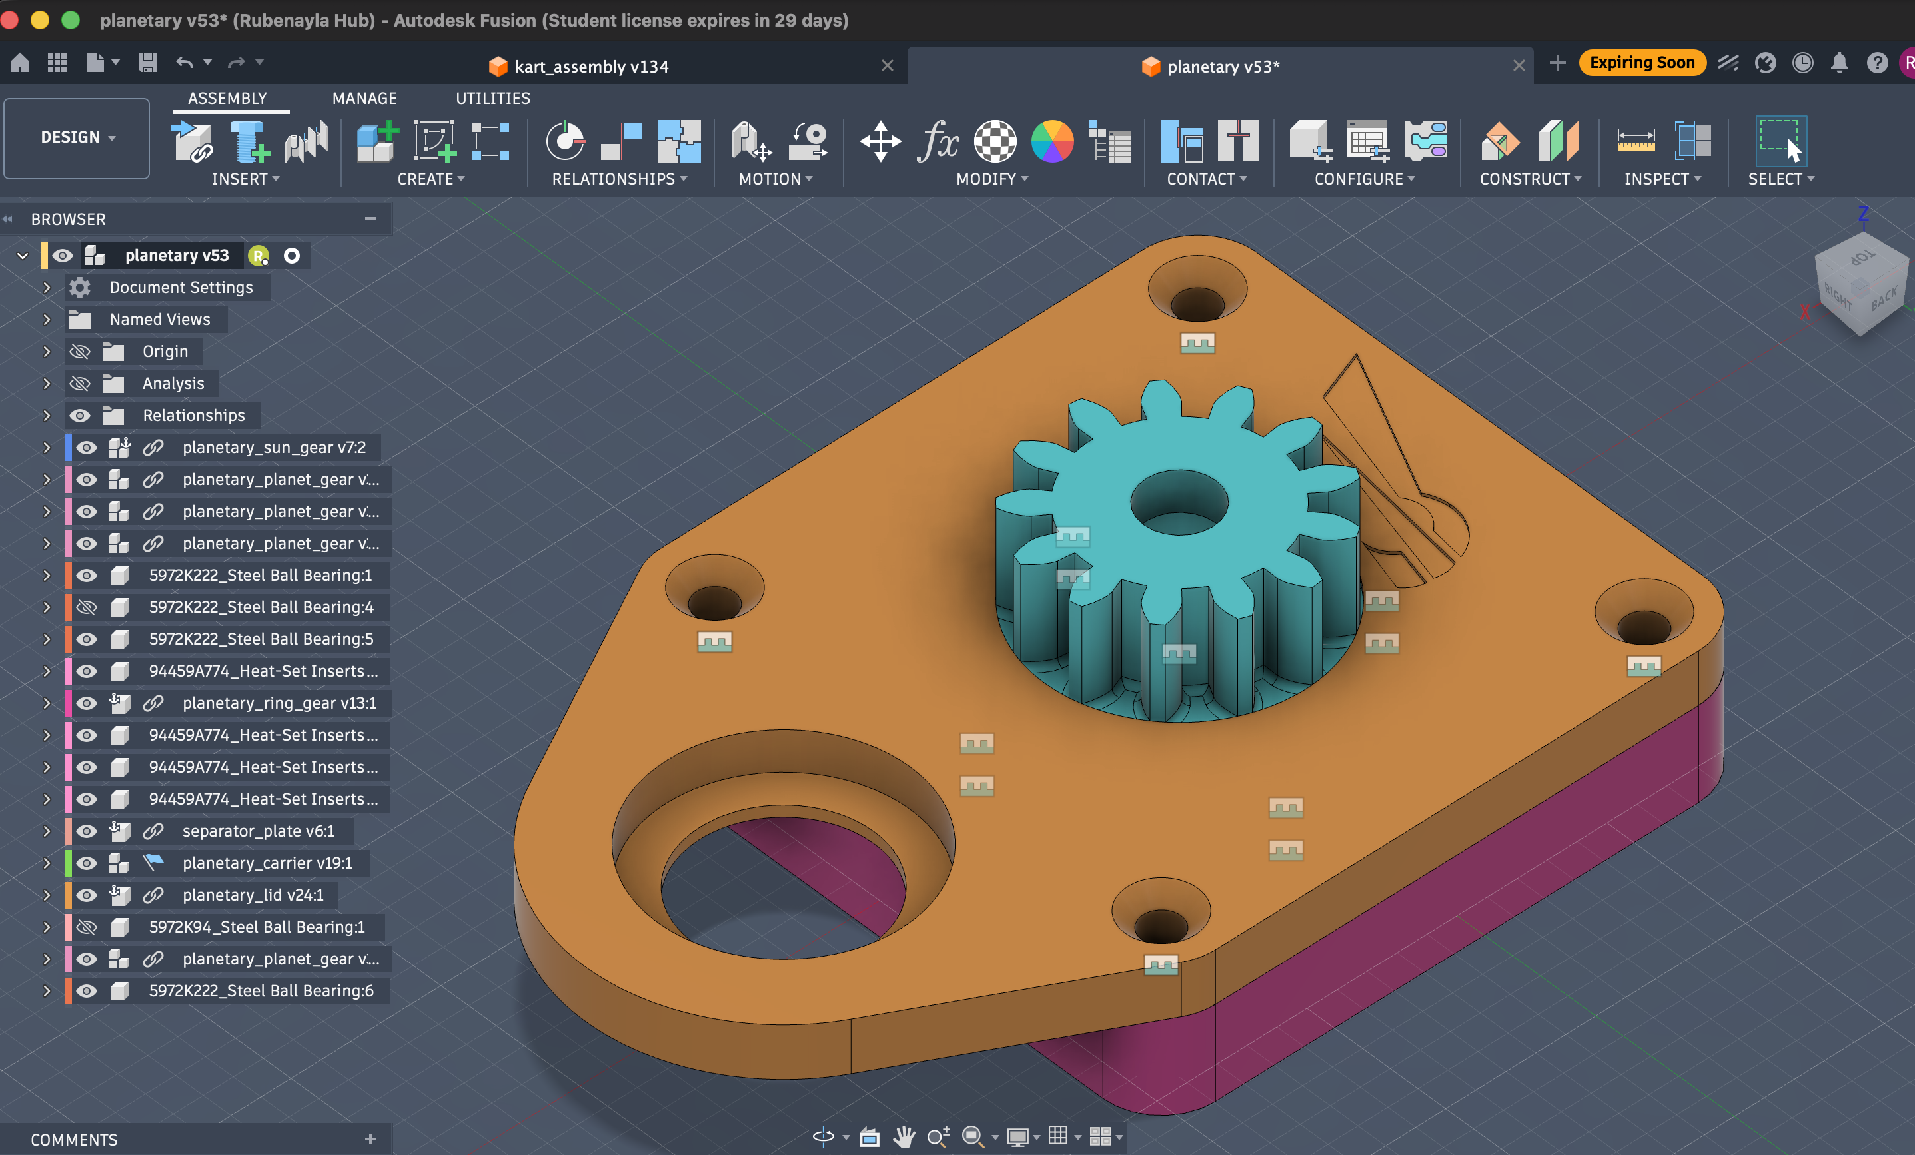1915x1155 pixels.
Task: Show hidden 5972K222_Steel Ball Bearing:4
Action: 86,607
